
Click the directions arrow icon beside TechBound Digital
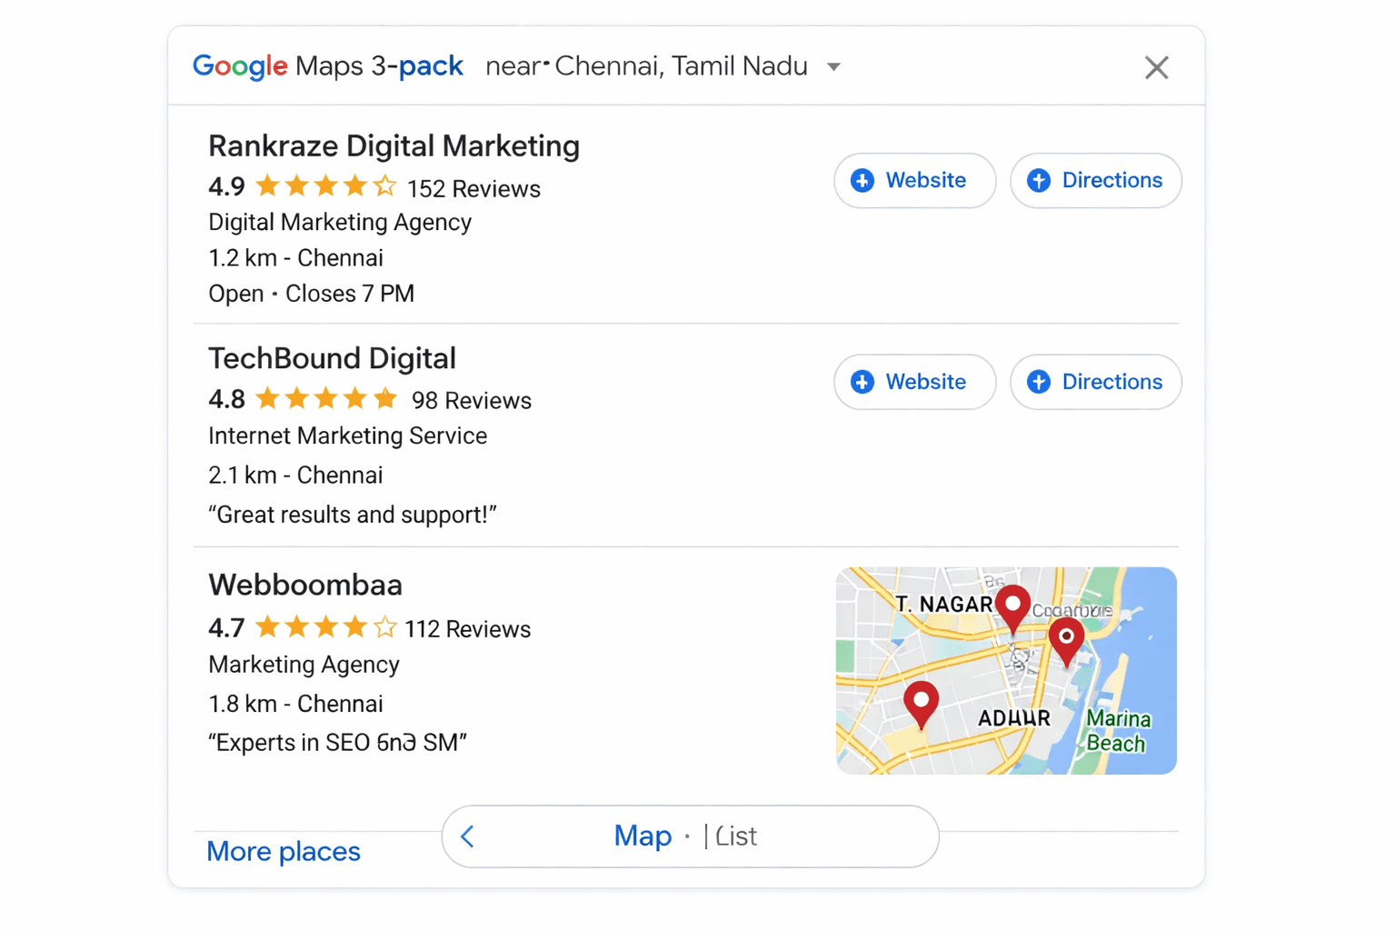click(x=1038, y=383)
